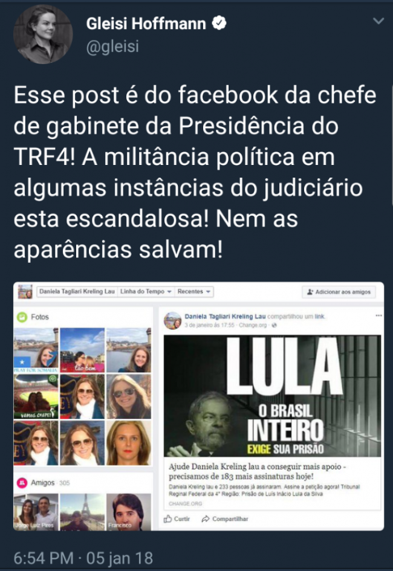393x571 pixels.
Task: Select the Daniela Tagliari Kreling Lau name tab
Action: pos(77,292)
